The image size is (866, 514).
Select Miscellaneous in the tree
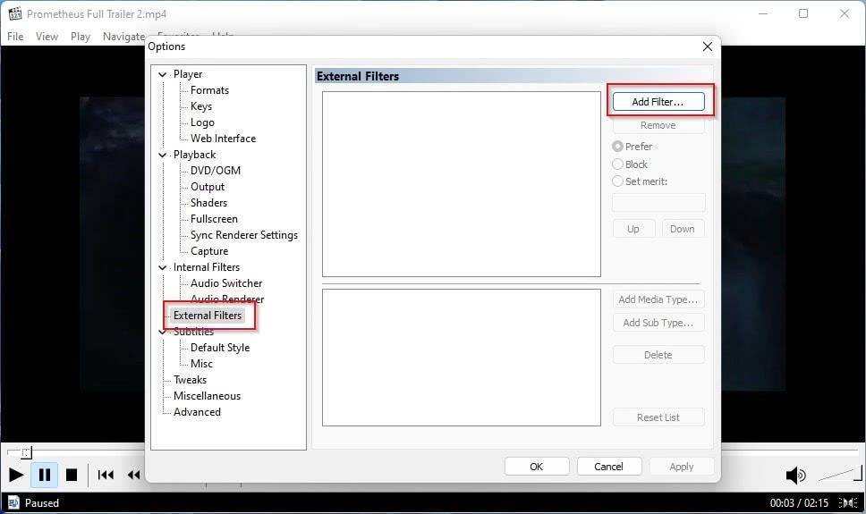pyautogui.click(x=208, y=396)
